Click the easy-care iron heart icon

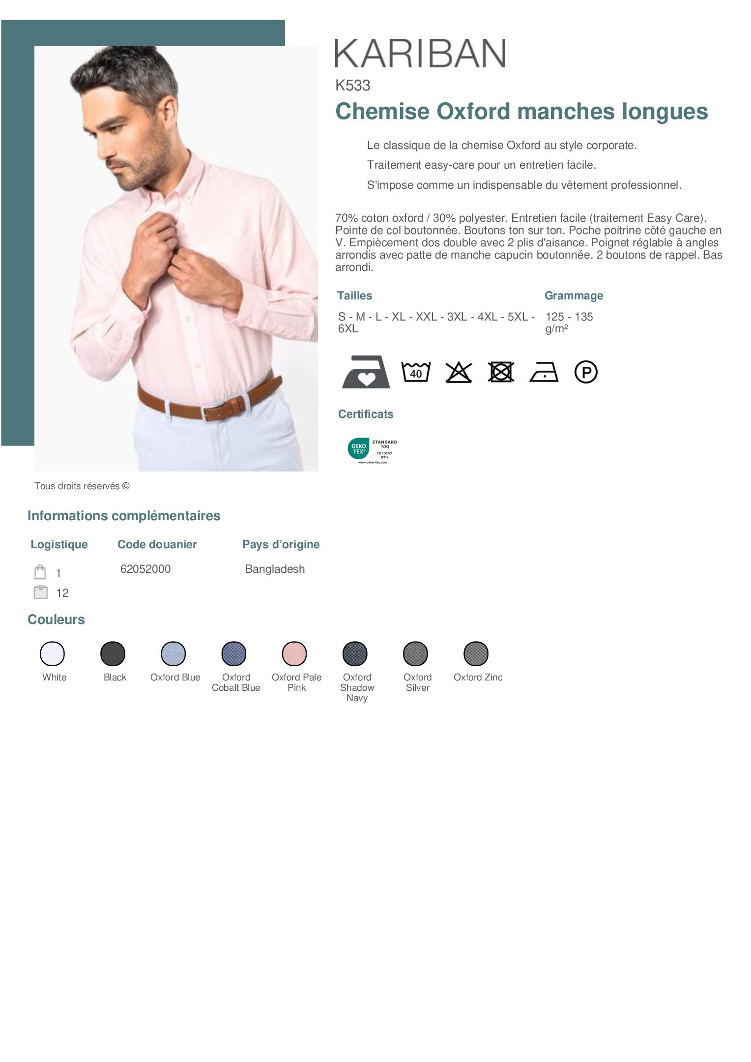point(366,372)
